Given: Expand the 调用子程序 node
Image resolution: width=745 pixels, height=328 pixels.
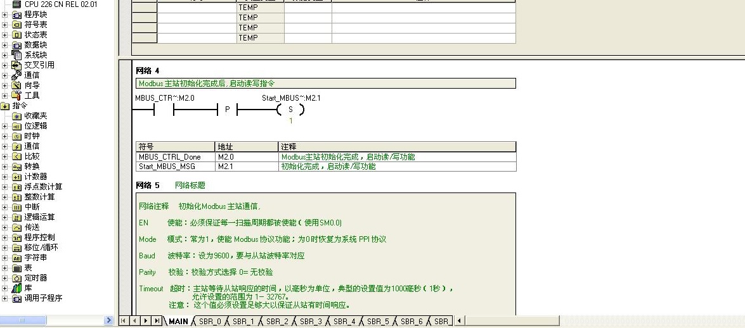Looking at the screenshot, I should 4,298.
